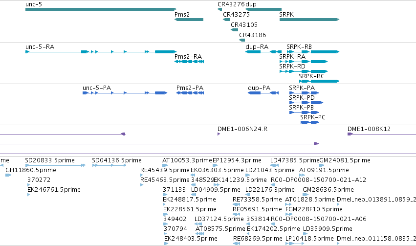Select the SRPK-RC transcript label
This screenshot has width=416, height=246.
click(311, 76)
